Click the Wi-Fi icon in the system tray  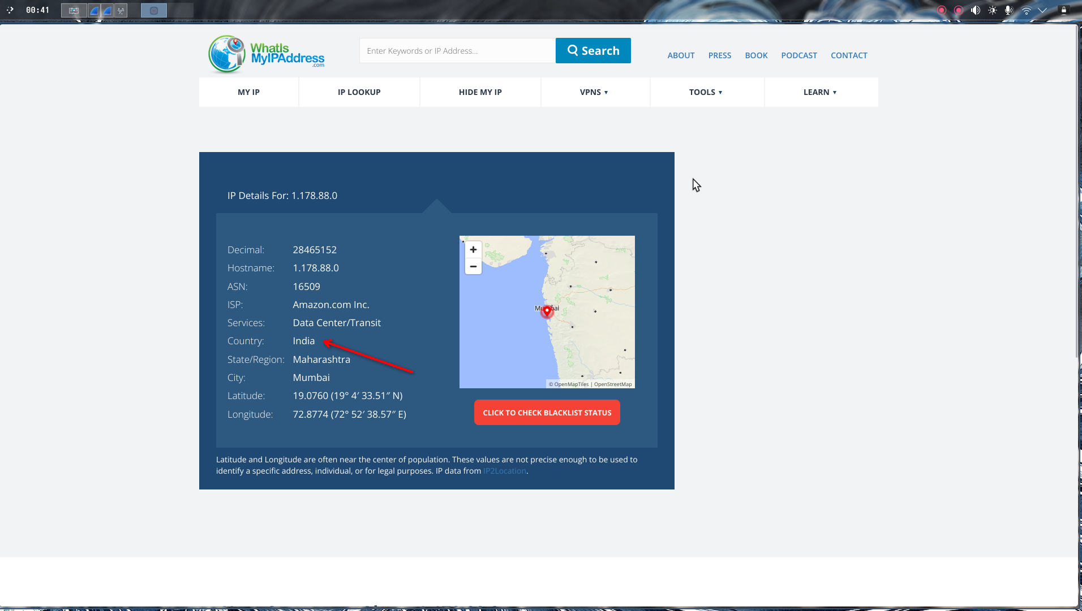[1026, 10]
